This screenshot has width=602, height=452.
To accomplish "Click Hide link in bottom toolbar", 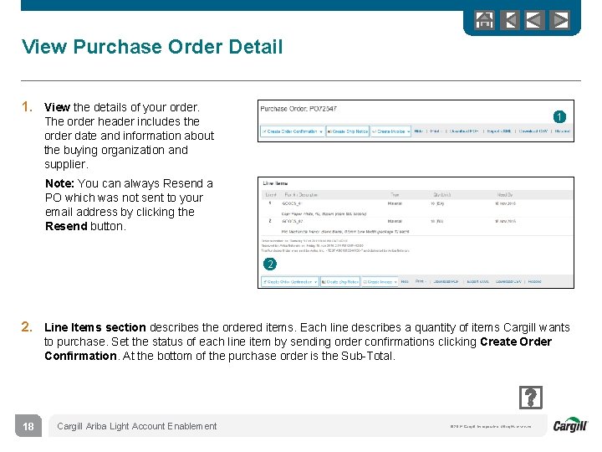I will point(405,281).
